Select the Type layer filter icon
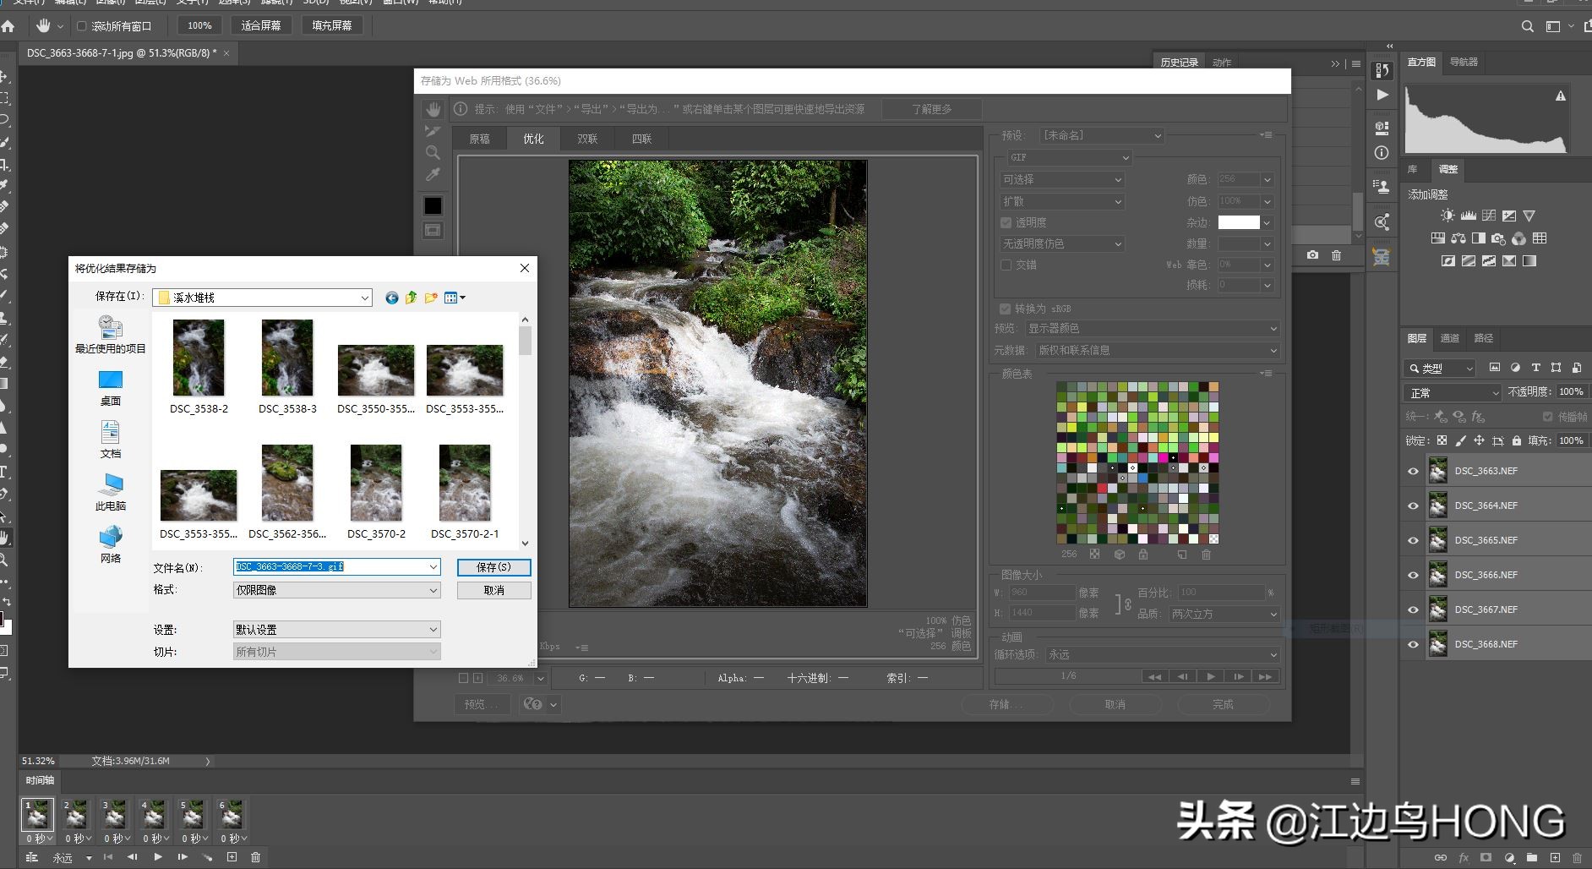1592x869 pixels. point(1535,368)
